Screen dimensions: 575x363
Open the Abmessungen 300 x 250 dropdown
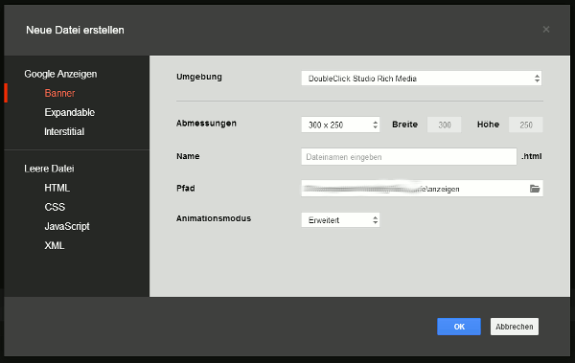pyautogui.click(x=340, y=125)
